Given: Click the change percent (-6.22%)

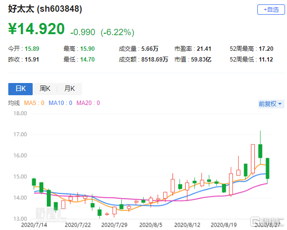Looking at the screenshot, I should click(x=117, y=32).
